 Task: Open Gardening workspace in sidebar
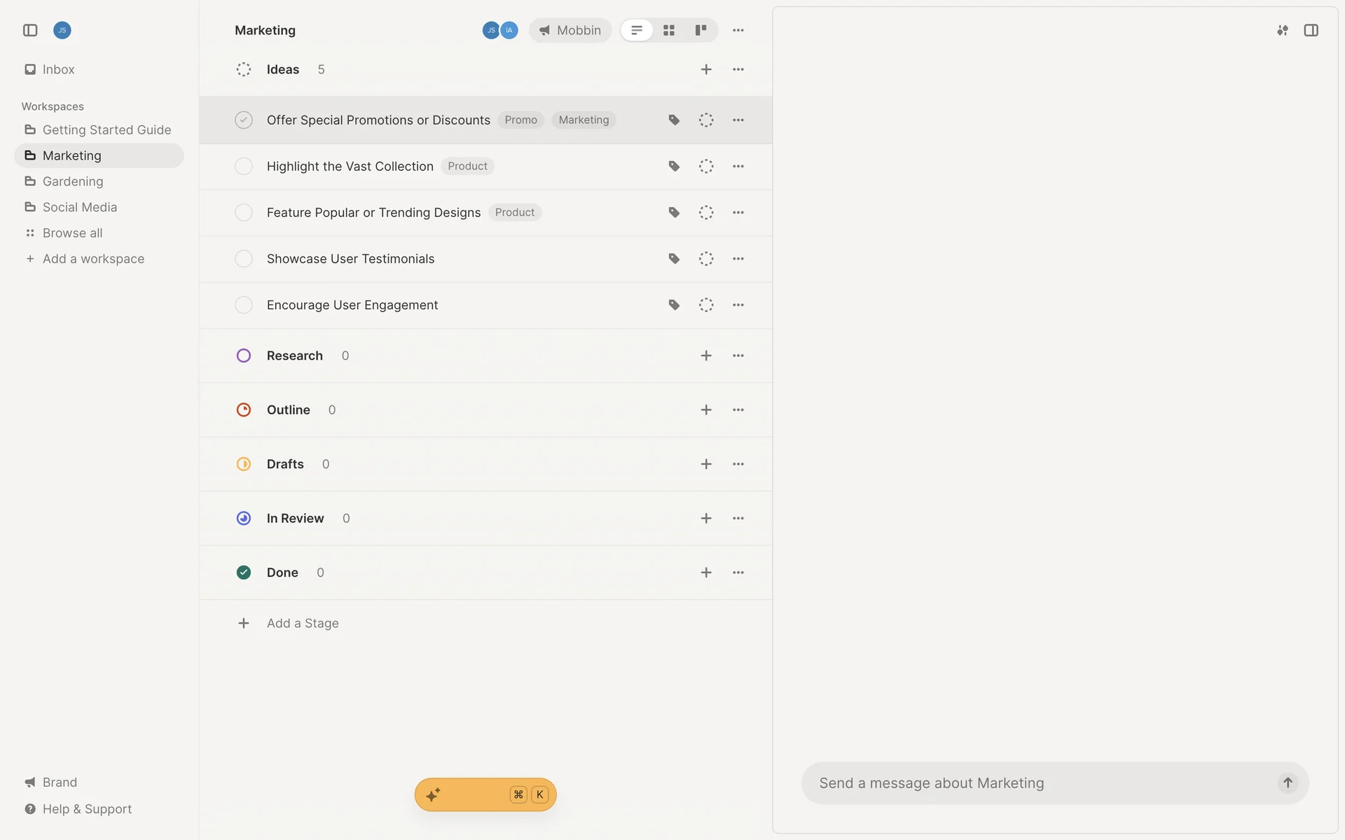click(x=73, y=181)
